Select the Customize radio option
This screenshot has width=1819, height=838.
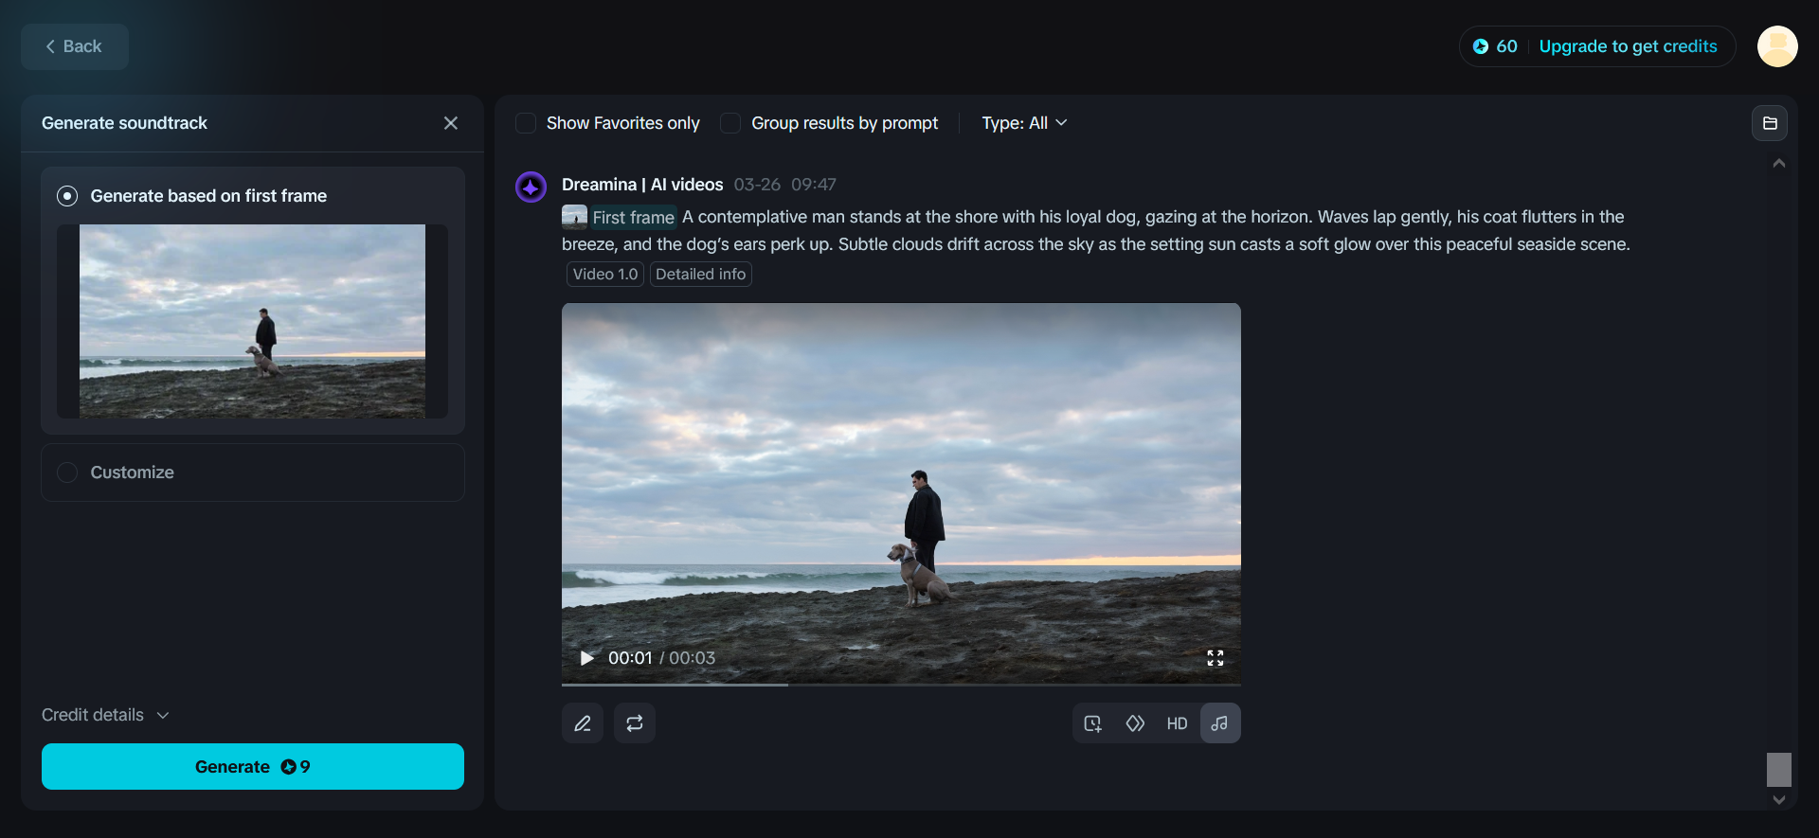coord(67,472)
